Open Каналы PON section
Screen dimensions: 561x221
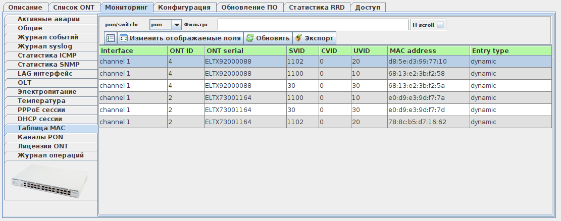51,137
